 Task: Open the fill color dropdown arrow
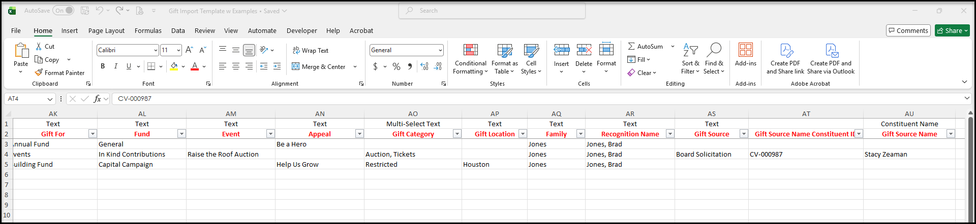click(x=183, y=66)
